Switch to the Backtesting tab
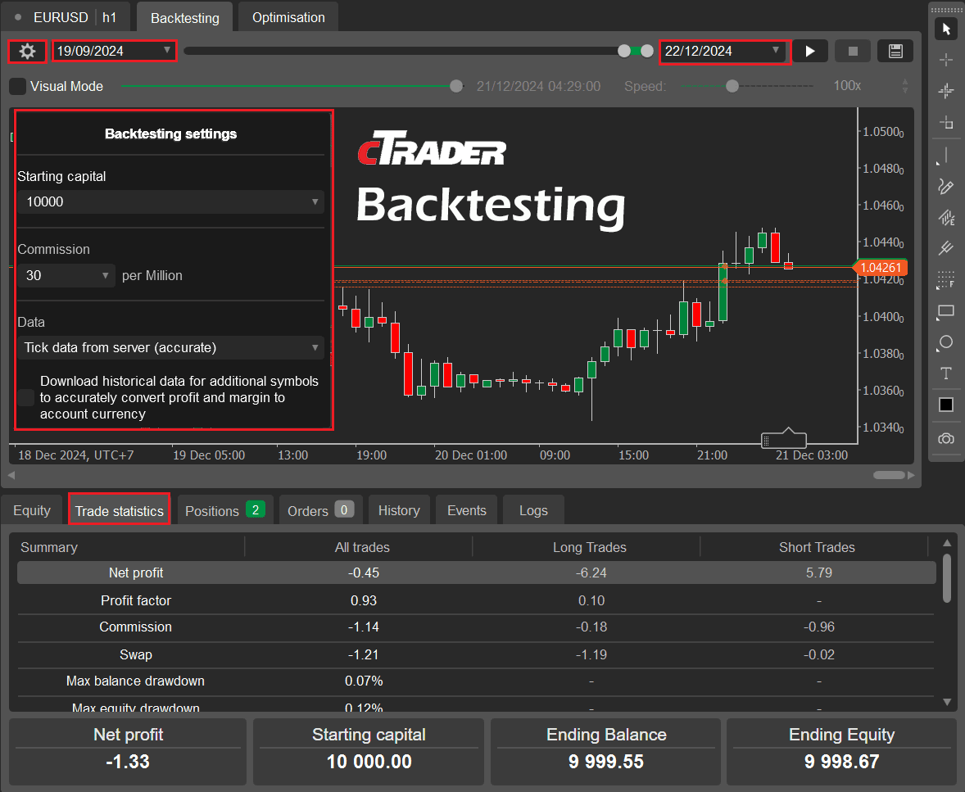 (184, 18)
